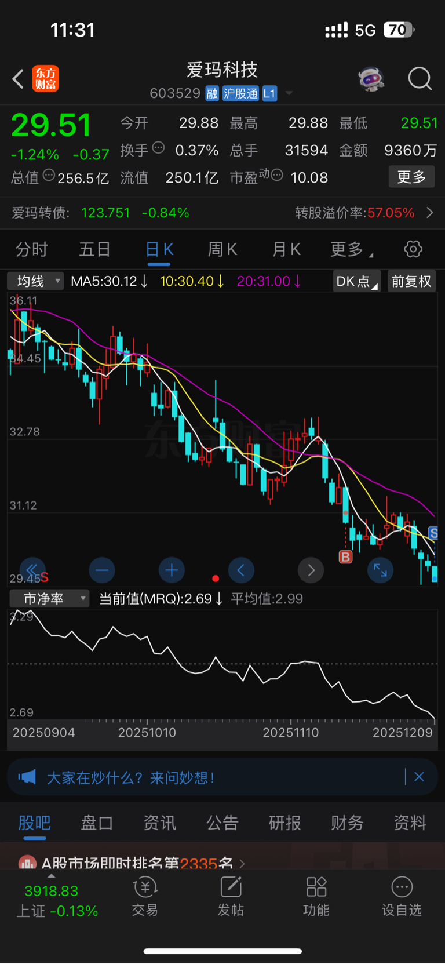Switch to 周K chart tab
This screenshot has width=445, height=964.
pos(222,249)
